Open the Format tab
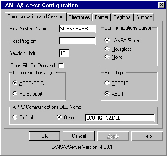 click(x=101, y=17)
